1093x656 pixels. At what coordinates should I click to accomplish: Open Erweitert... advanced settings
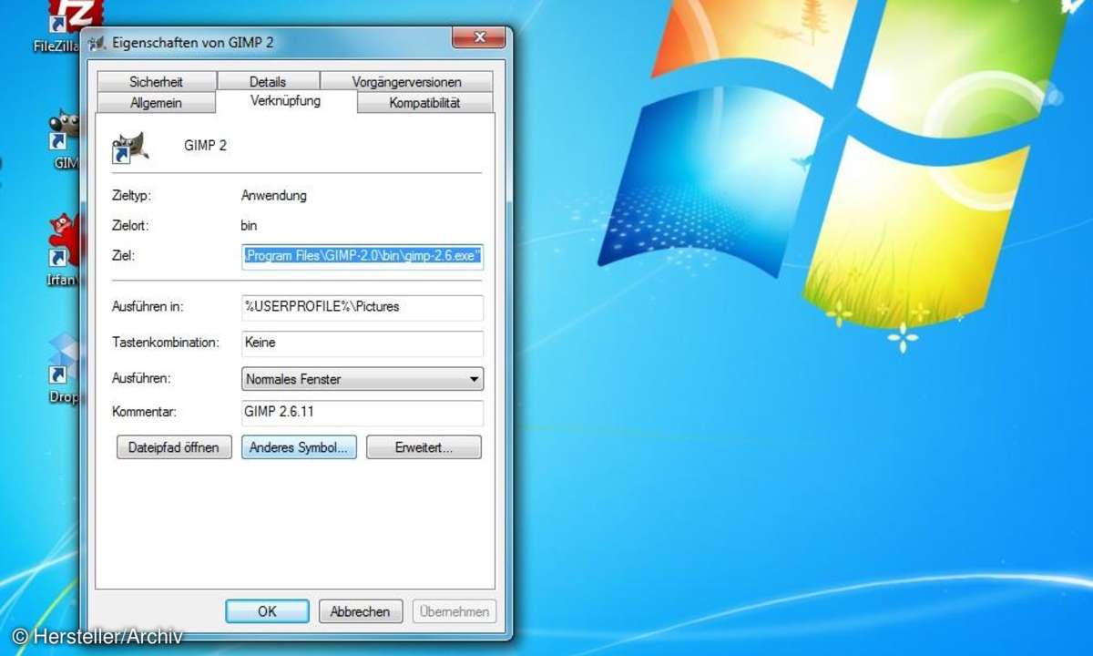[424, 447]
